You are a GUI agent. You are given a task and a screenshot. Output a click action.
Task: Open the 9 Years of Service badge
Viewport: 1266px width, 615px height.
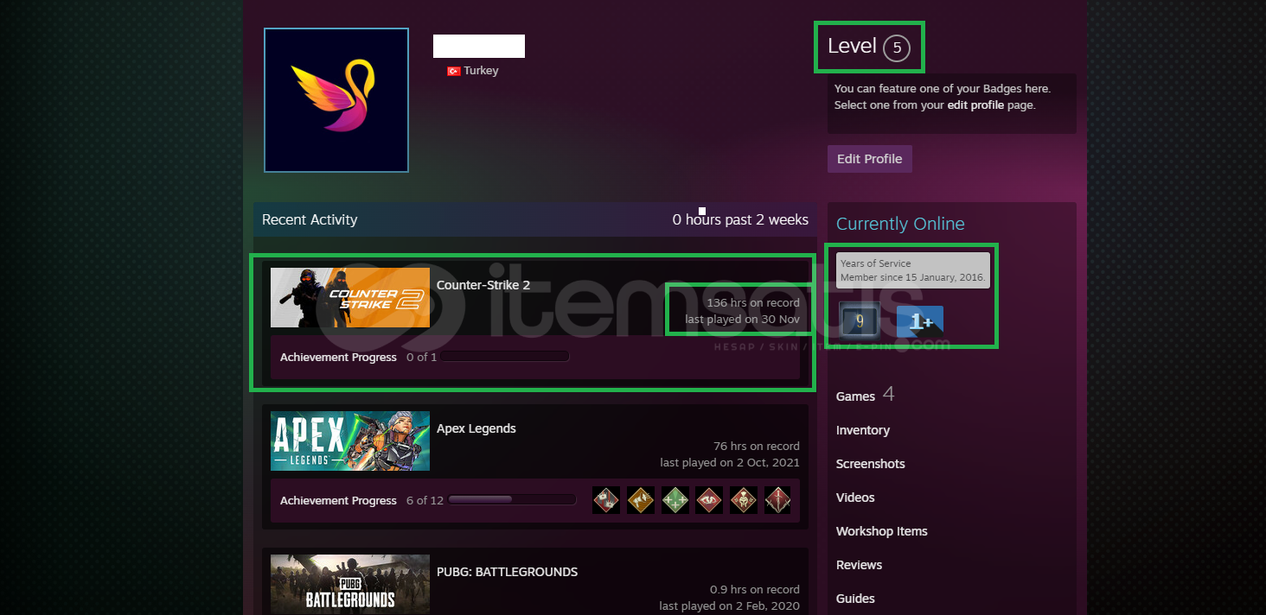pyautogui.click(x=859, y=320)
